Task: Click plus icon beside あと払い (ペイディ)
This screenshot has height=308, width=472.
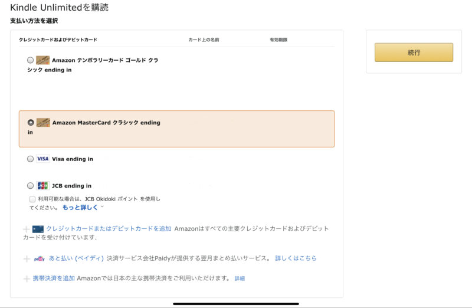Action: [27, 258]
